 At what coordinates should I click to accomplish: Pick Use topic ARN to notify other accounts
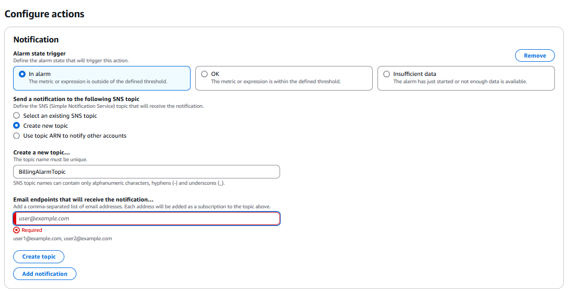(17, 136)
